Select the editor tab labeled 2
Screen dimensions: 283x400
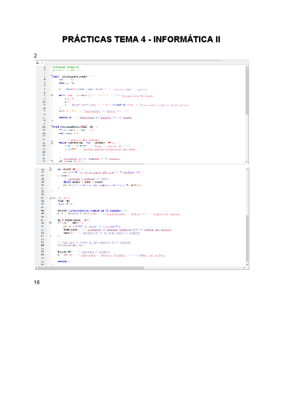tap(37, 63)
